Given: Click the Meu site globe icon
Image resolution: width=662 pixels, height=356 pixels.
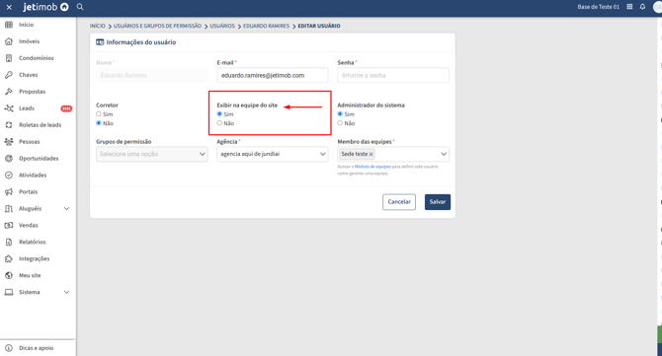Looking at the screenshot, I should 9,275.
